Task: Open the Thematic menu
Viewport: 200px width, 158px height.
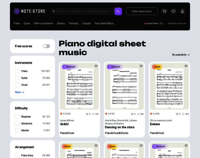Action: point(74,23)
